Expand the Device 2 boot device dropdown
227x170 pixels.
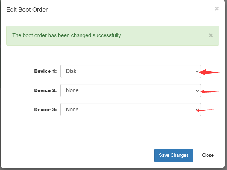(131, 90)
